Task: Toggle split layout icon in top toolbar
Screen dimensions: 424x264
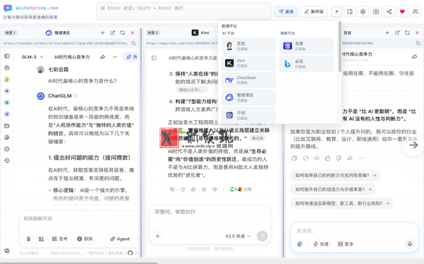Action: [350, 12]
